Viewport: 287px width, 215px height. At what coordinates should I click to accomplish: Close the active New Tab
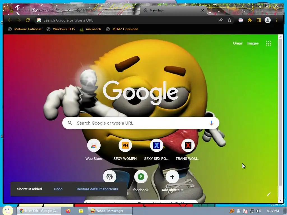203,10
